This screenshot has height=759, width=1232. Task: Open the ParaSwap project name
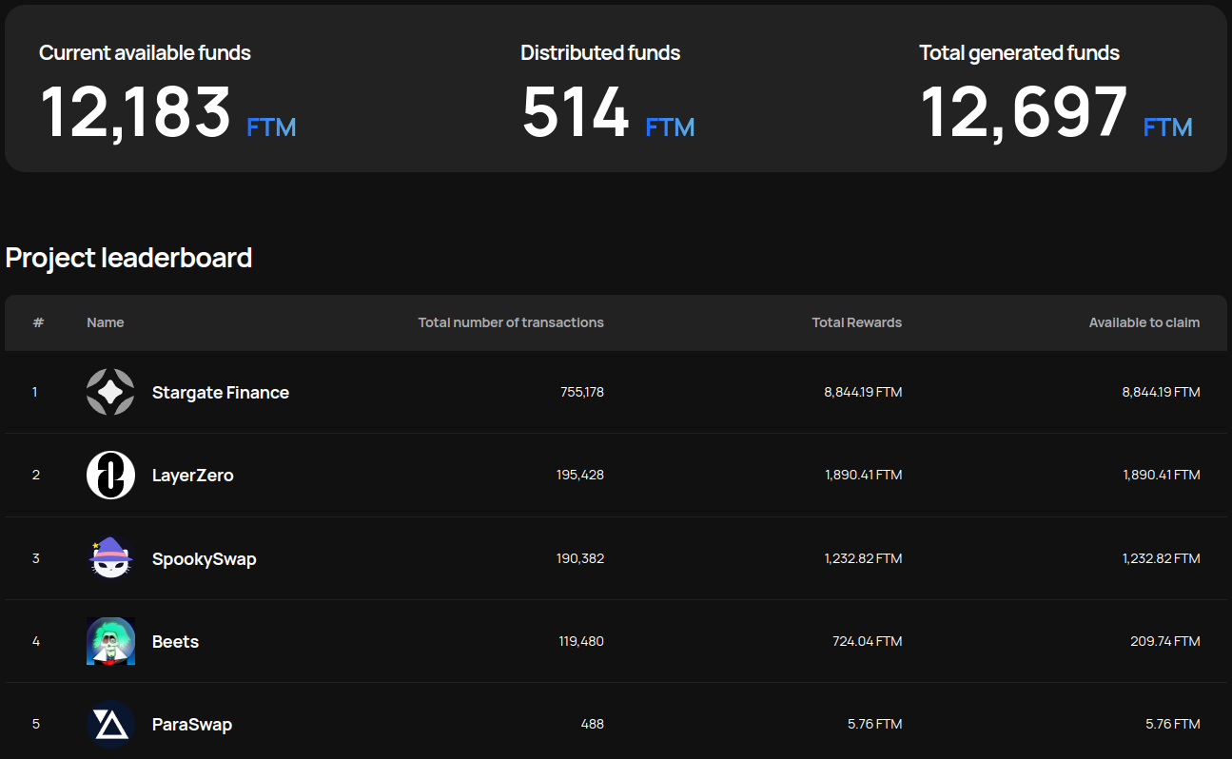pos(192,724)
